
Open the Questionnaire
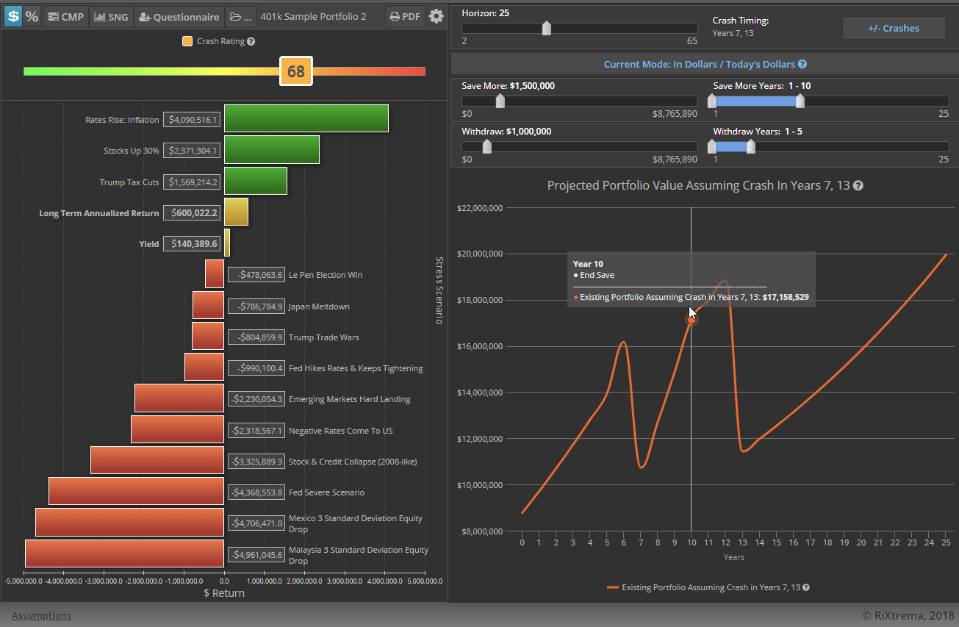point(179,16)
